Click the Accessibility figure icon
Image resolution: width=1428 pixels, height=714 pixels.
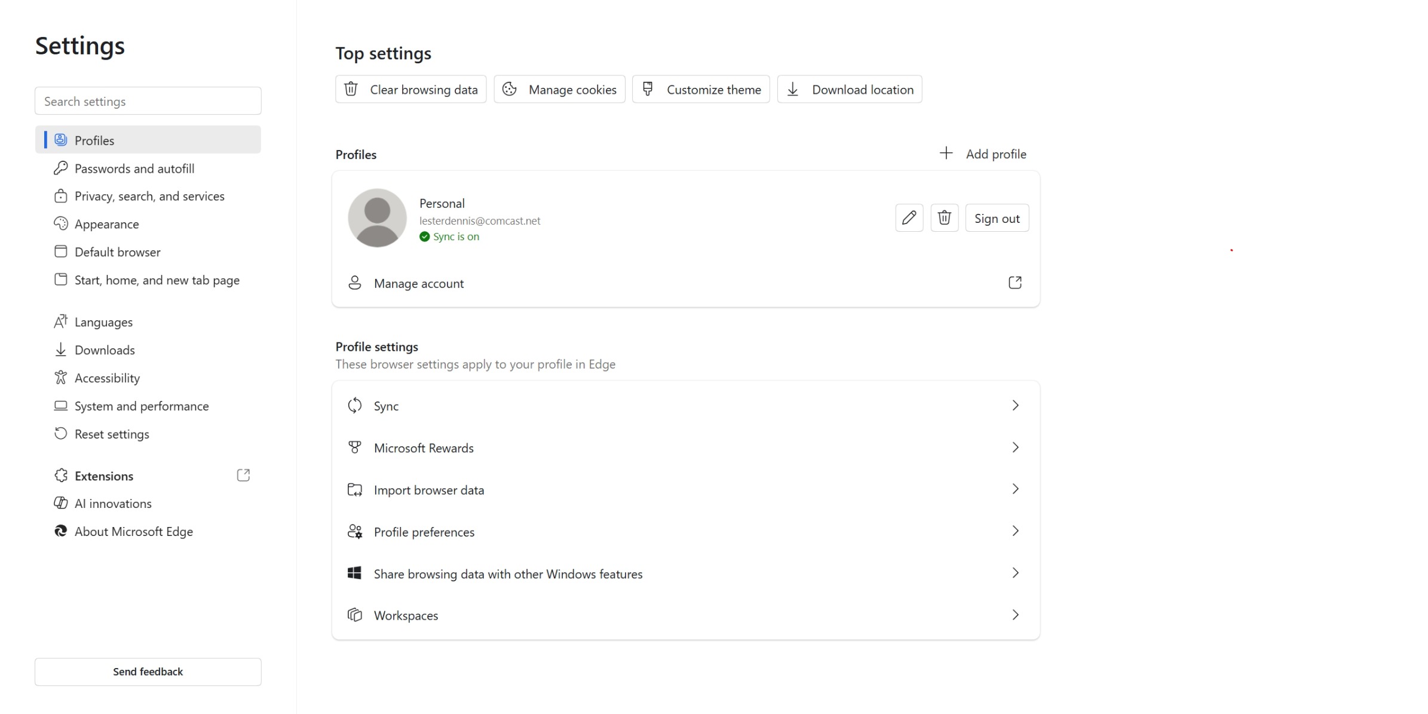pyautogui.click(x=60, y=378)
